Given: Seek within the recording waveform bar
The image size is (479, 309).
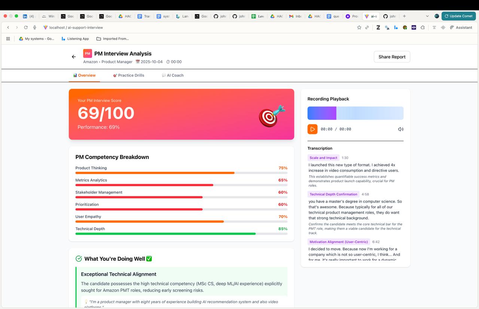Looking at the screenshot, I should coord(356,113).
